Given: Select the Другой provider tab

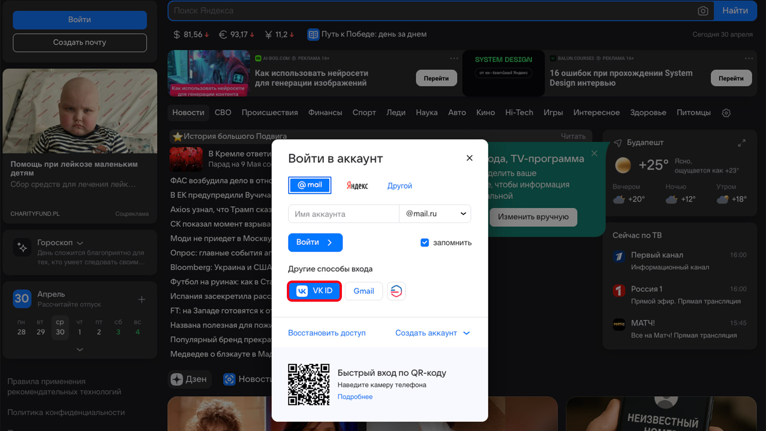Looking at the screenshot, I should (399, 186).
